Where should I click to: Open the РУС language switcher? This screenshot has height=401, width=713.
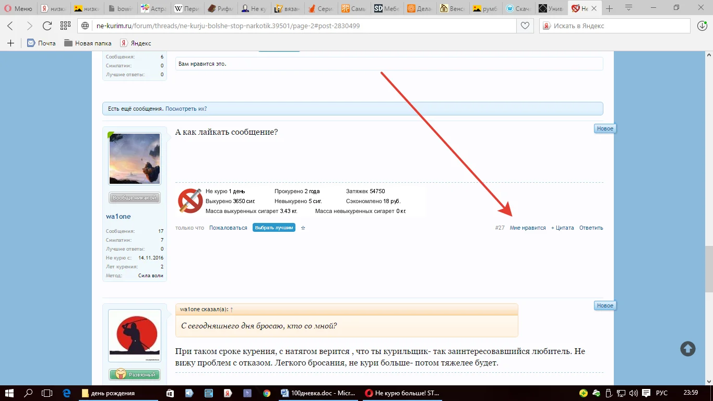(x=662, y=393)
